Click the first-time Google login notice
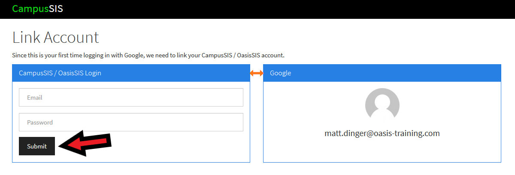 point(148,56)
